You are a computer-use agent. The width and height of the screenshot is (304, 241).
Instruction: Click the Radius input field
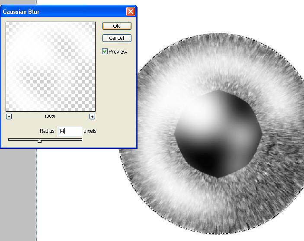[70, 132]
